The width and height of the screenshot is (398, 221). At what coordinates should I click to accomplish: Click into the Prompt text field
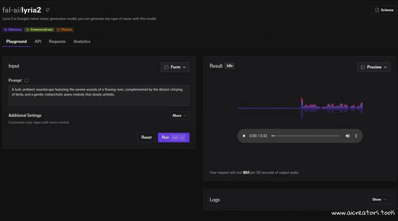point(99,95)
